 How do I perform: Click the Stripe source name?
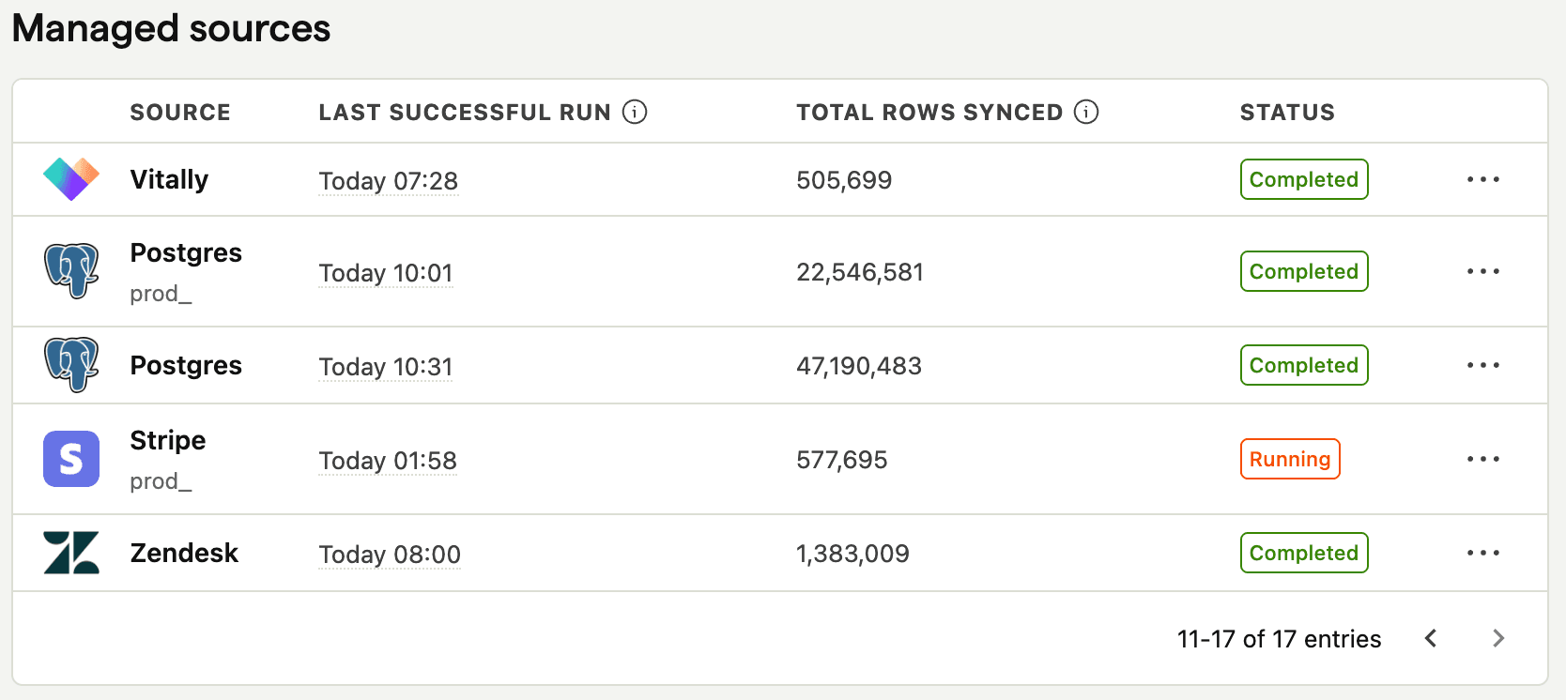pyautogui.click(x=168, y=441)
